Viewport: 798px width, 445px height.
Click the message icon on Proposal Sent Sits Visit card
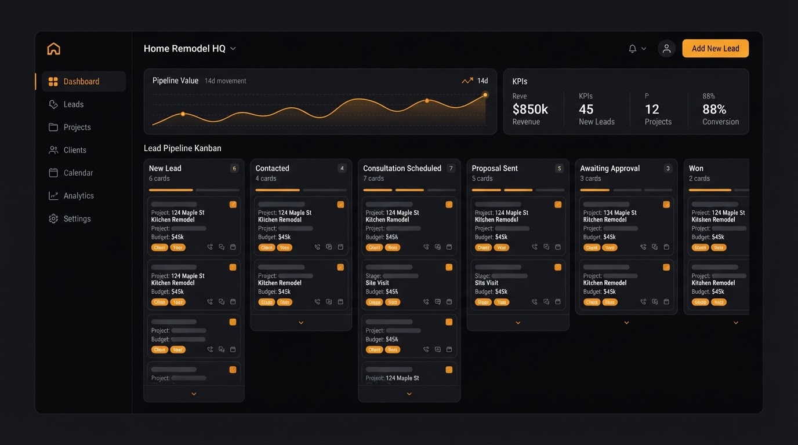coord(546,302)
